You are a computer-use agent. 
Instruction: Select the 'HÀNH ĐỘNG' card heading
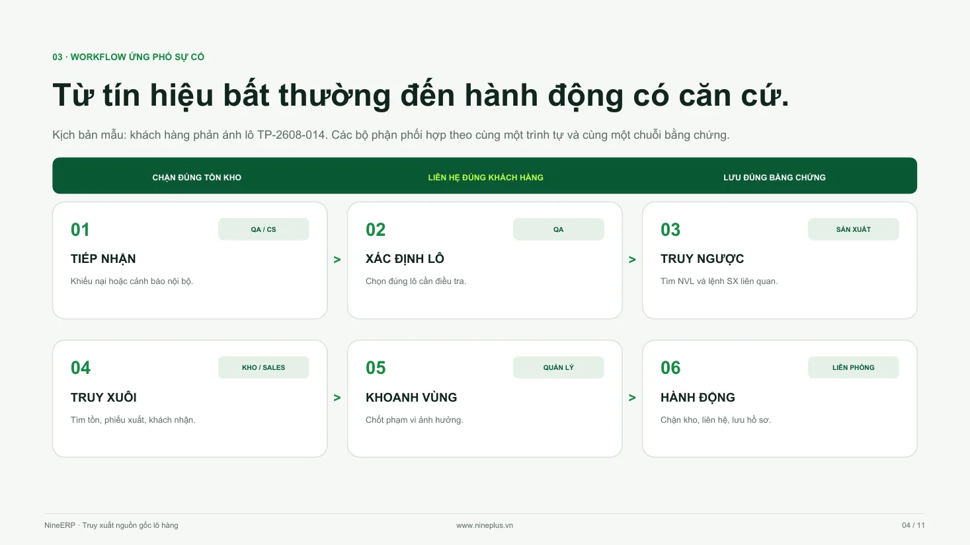pyautogui.click(x=698, y=398)
